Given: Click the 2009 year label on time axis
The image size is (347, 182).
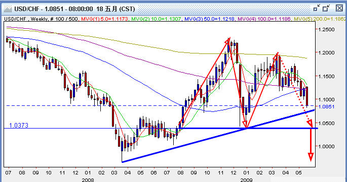Looking at the screenshot, I should point(246,180).
